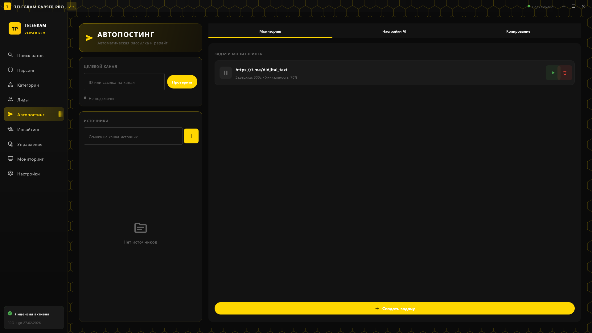Screen dimensions: 592x333
Task: Open Настройки gear in sidebar
Action: pyautogui.click(x=28, y=174)
